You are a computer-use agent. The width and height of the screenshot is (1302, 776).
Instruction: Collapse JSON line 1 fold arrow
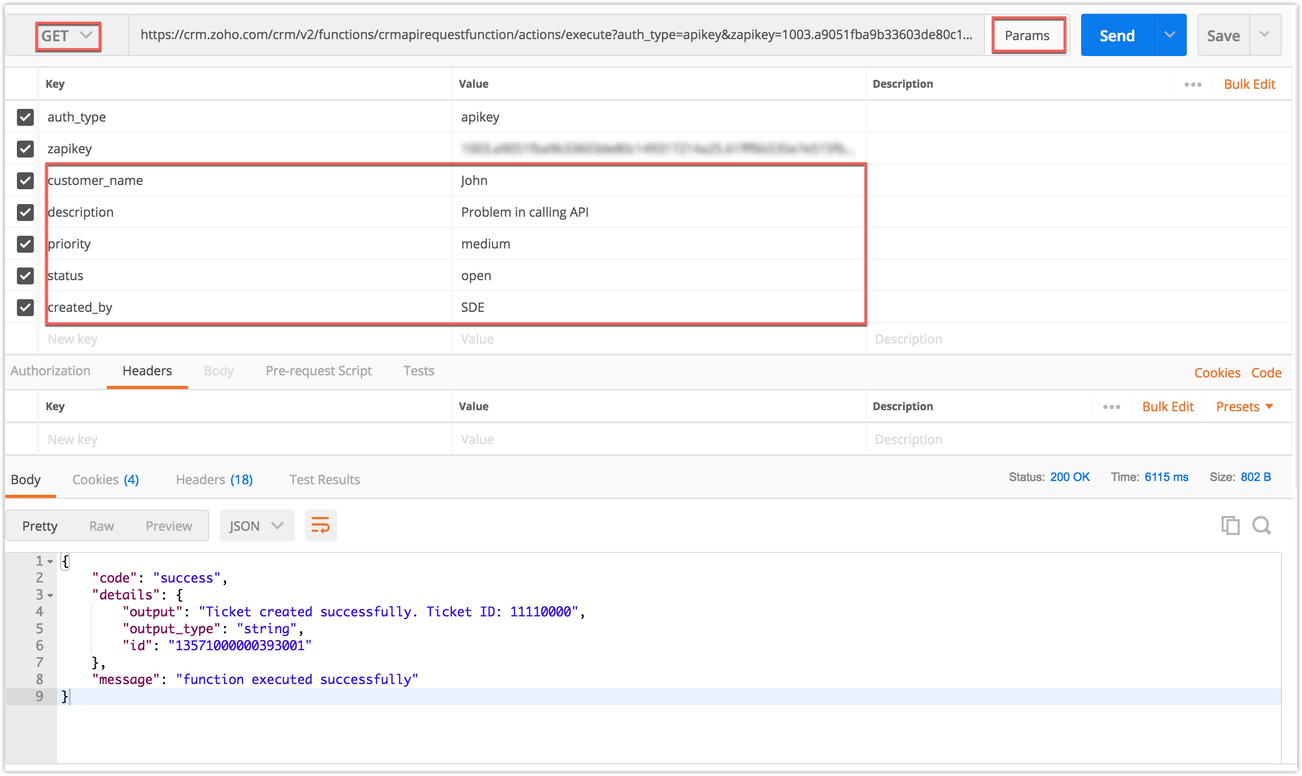[x=51, y=561]
